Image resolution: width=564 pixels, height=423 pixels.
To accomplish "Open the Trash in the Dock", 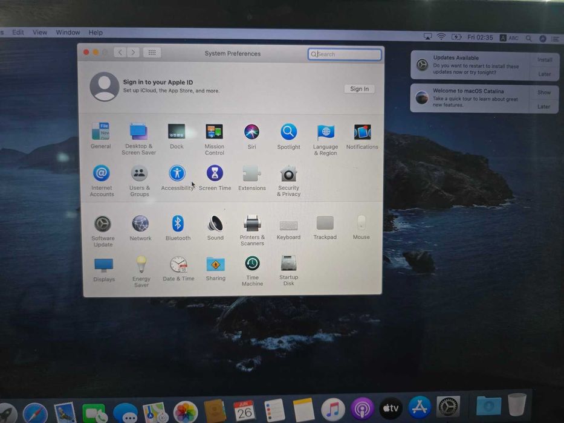I will pos(517,404).
